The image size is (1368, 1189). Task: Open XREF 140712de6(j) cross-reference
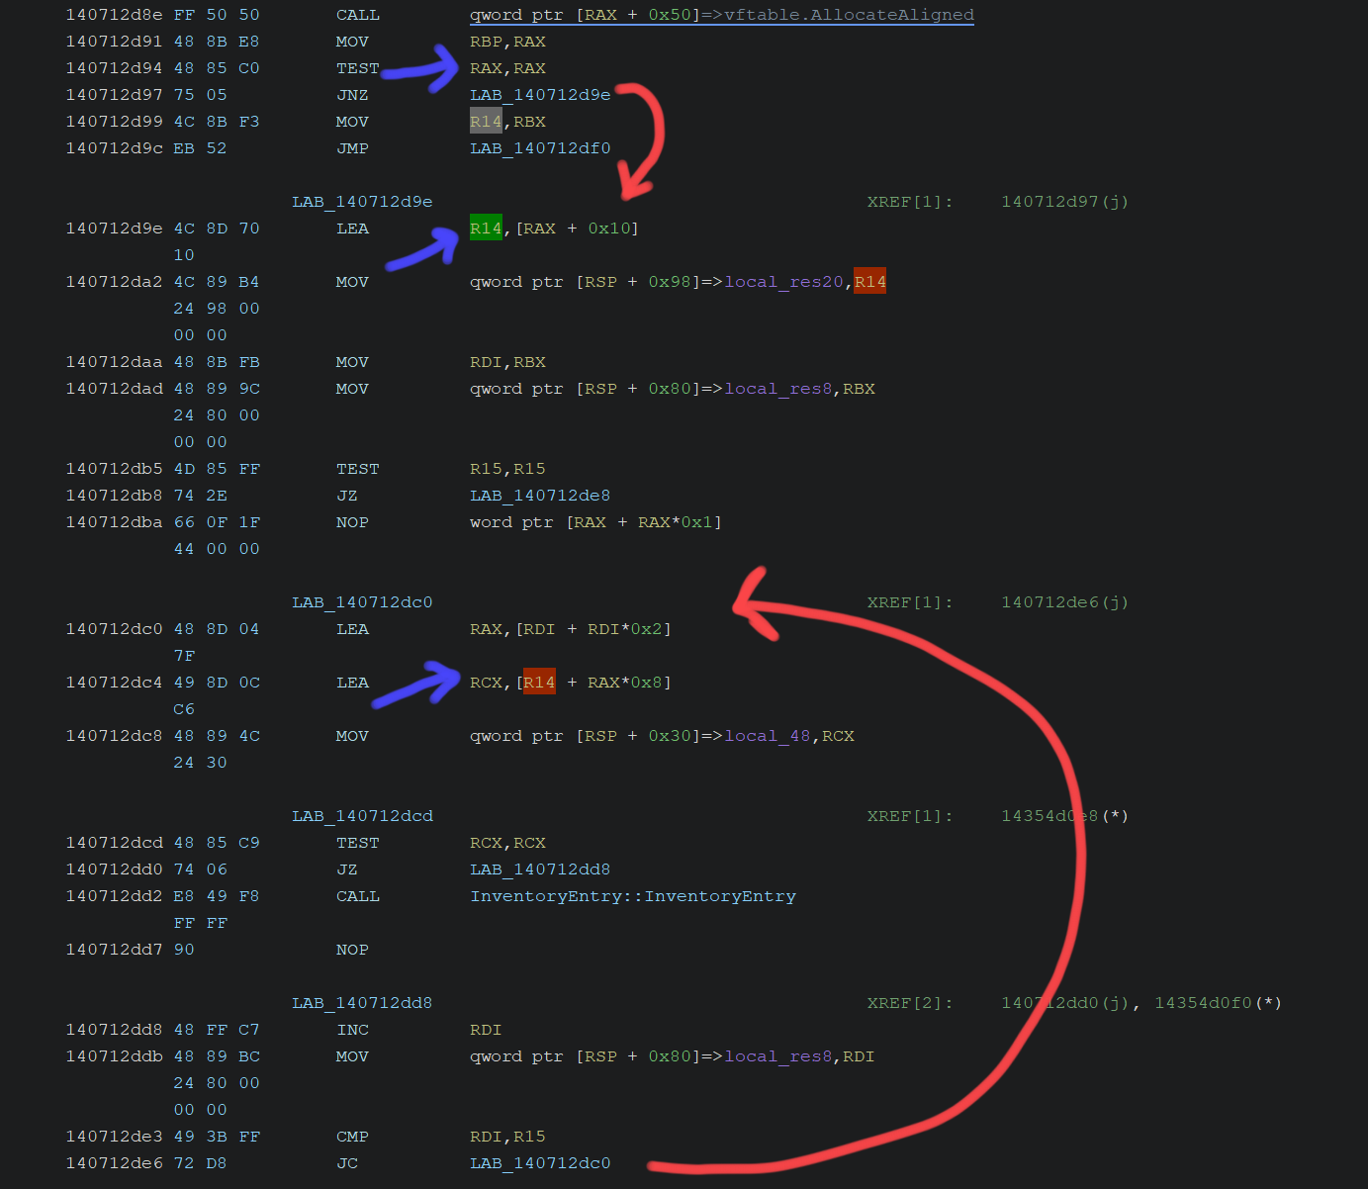[1064, 602]
